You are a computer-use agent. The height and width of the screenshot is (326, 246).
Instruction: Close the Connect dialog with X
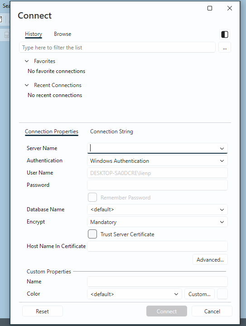230,8
